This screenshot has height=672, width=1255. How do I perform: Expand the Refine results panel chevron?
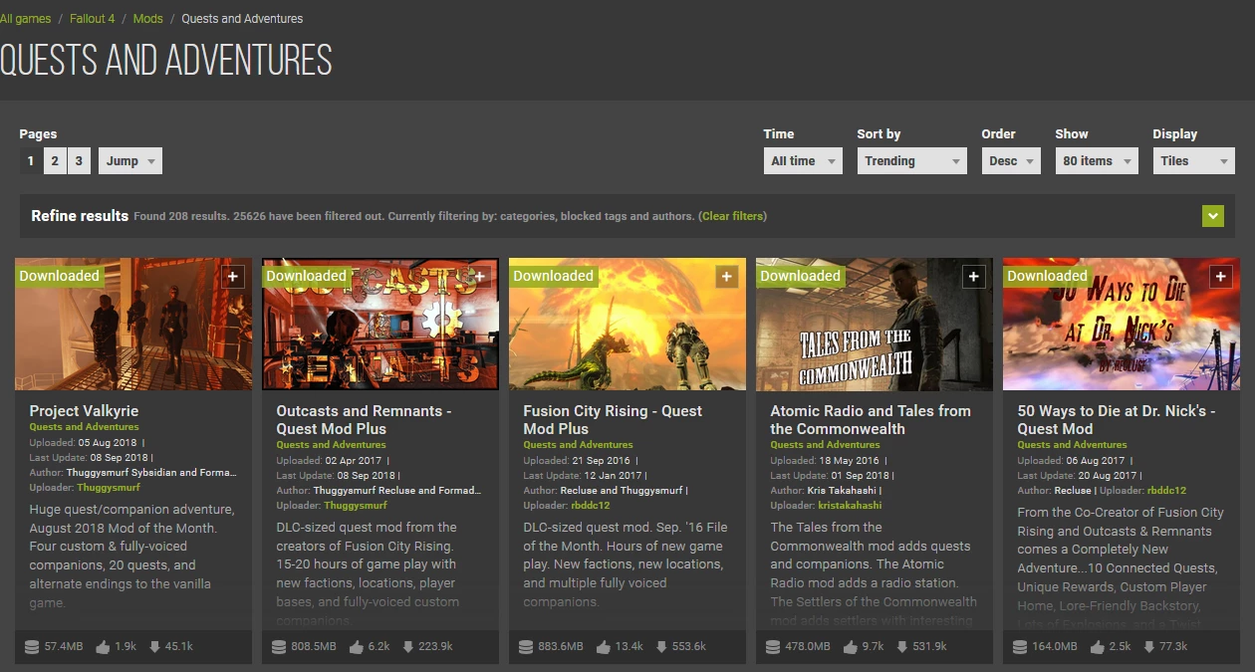pyautogui.click(x=1212, y=216)
